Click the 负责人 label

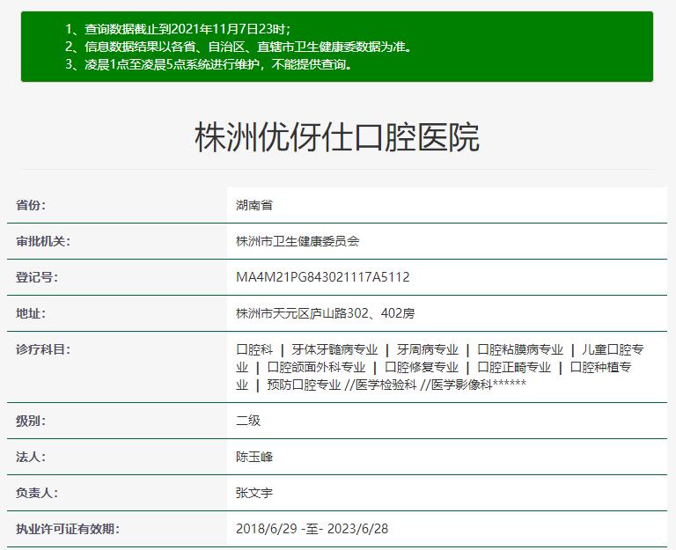pos(37,493)
